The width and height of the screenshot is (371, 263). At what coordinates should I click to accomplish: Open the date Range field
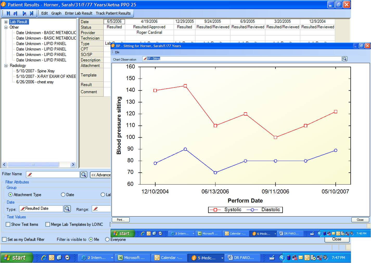101,209
